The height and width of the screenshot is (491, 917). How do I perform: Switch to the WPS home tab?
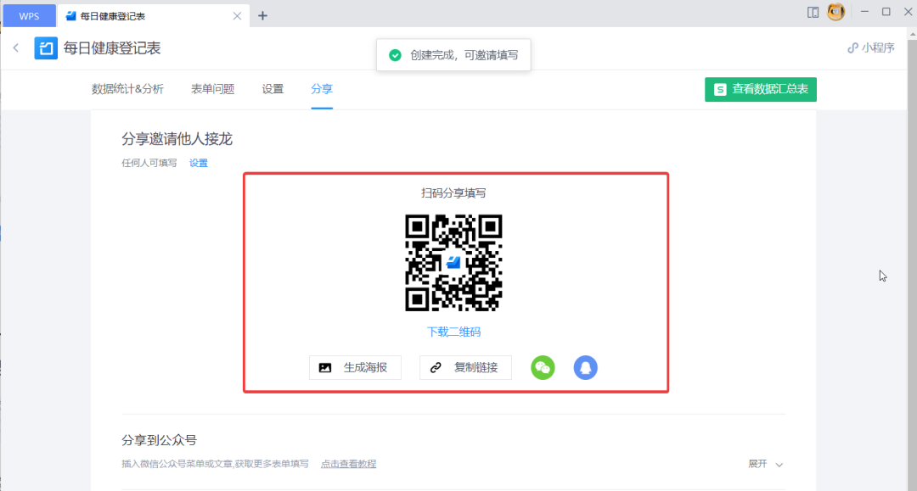pos(29,16)
